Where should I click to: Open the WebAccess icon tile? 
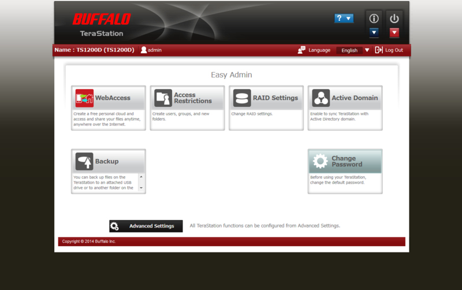click(x=84, y=98)
